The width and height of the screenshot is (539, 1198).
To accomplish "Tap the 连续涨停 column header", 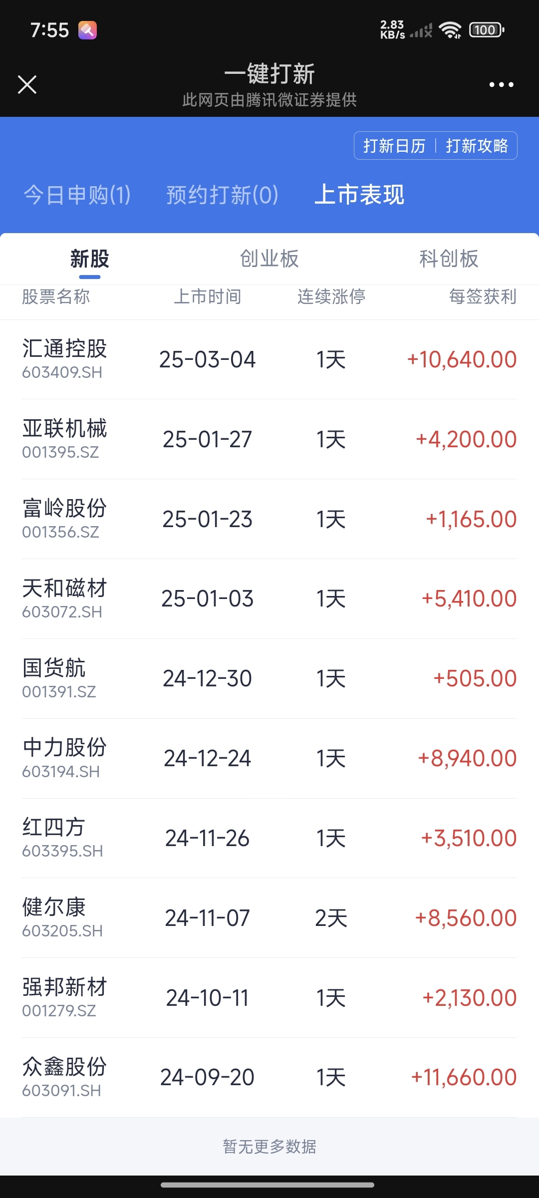I will [x=331, y=297].
